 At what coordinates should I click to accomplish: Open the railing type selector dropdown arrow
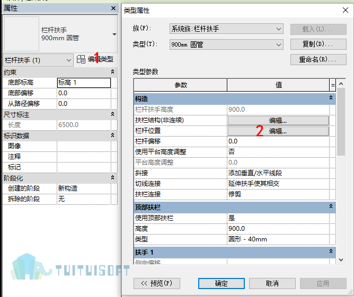(114, 34)
